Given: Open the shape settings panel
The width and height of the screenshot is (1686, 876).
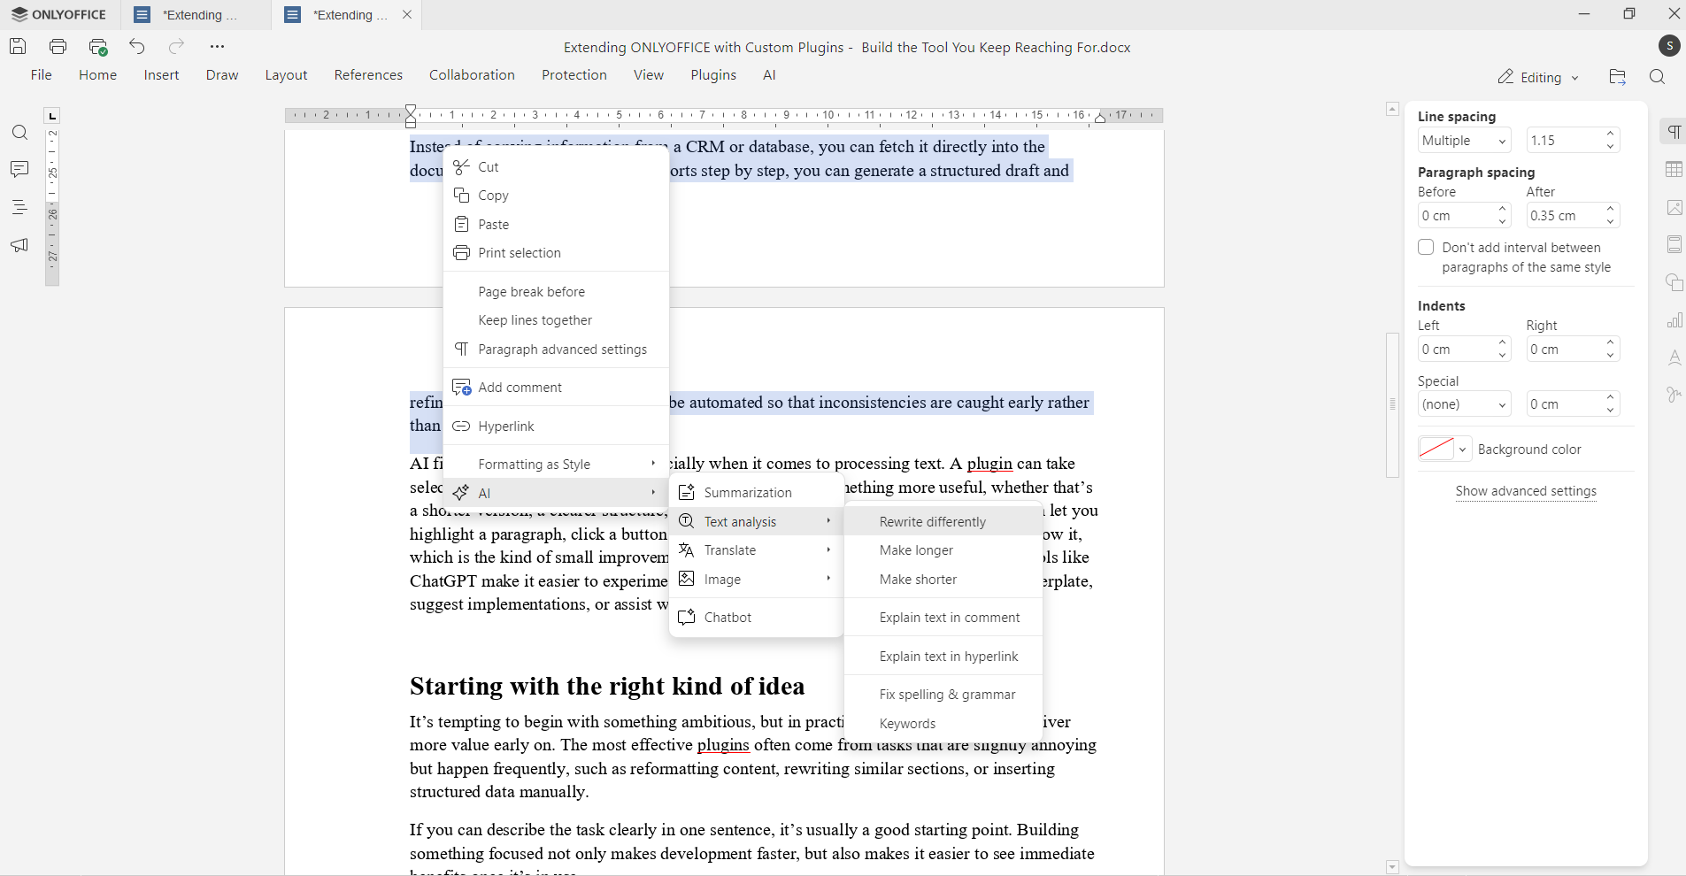Looking at the screenshot, I should [1674, 283].
